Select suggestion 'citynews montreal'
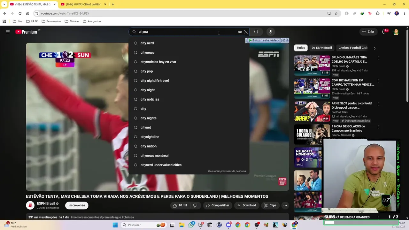Screen dimensions: 409x230 (x=189, y=156)
